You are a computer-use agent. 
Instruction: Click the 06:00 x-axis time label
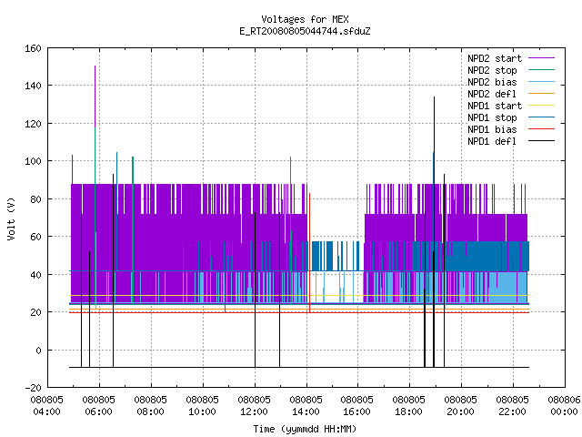(x=99, y=412)
